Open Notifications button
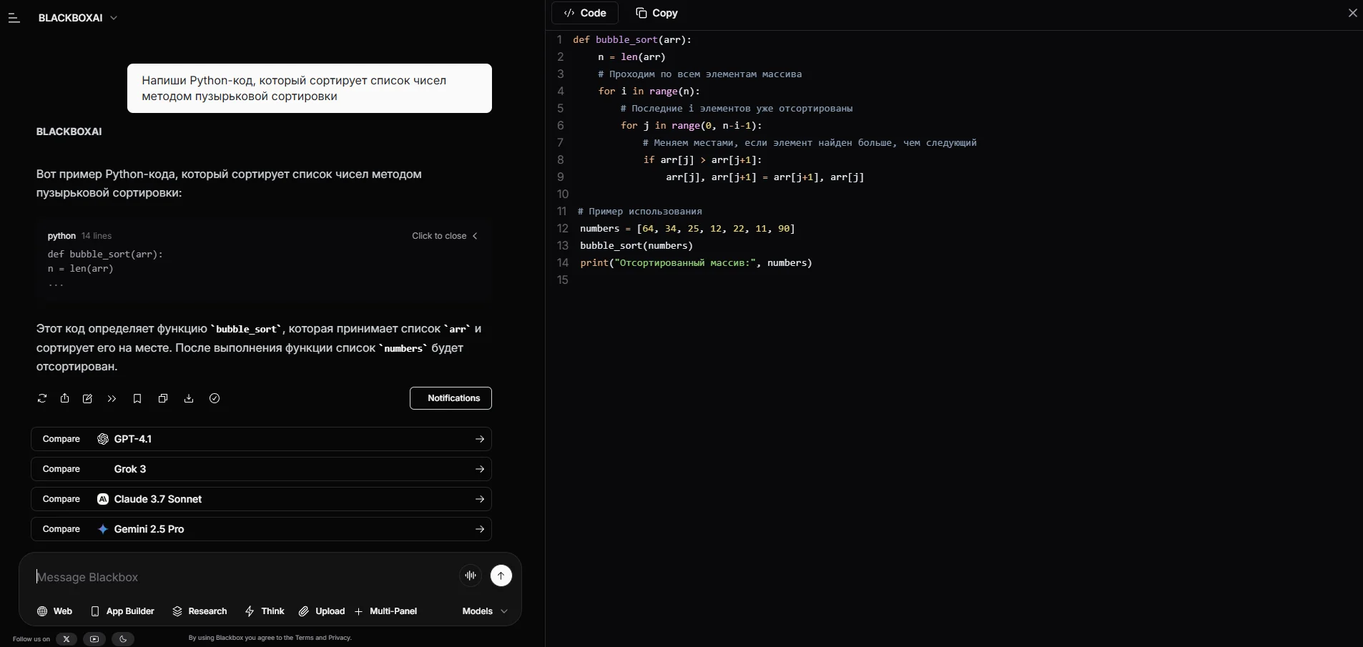The width and height of the screenshot is (1363, 647). [451, 398]
